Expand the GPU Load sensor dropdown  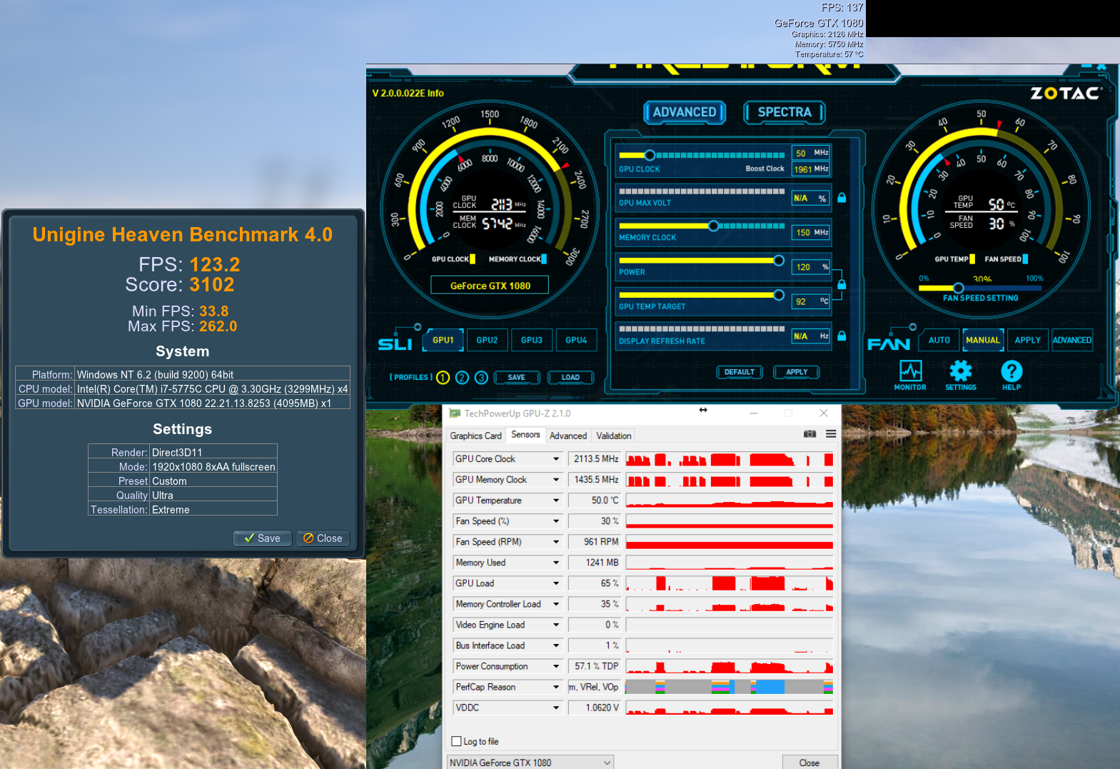pos(556,583)
